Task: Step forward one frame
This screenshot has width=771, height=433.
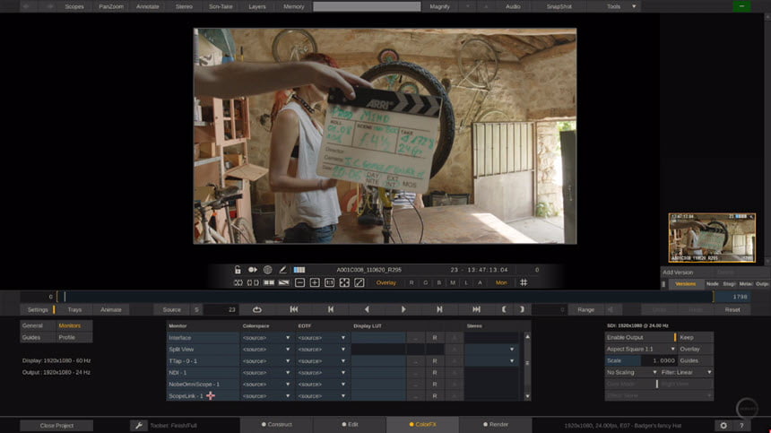Action: point(439,309)
